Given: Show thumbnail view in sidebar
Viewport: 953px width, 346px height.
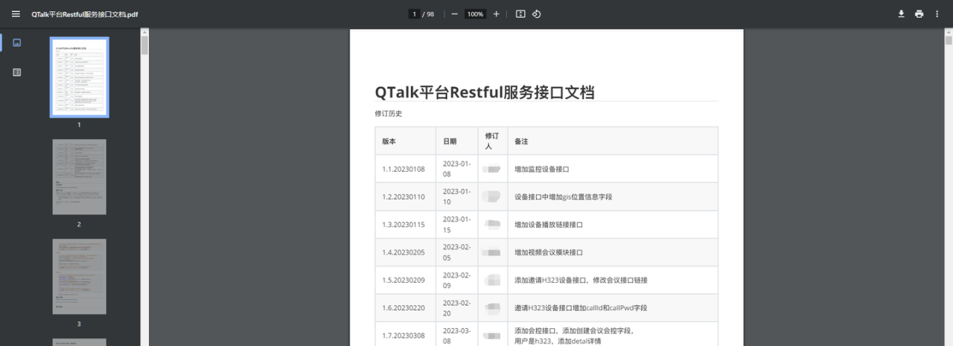Looking at the screenshot, I should coord(17,42).
